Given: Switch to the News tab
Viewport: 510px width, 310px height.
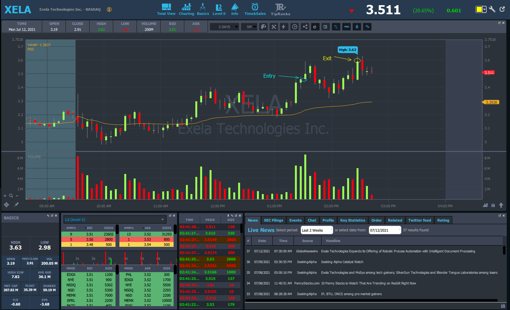Looking at the screenshot, I should tap(253, 220).
